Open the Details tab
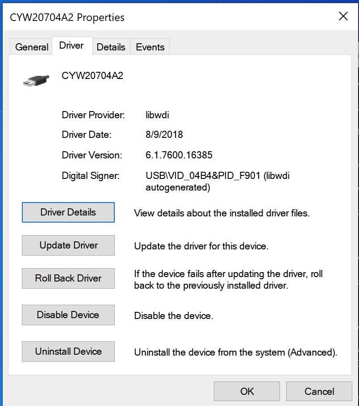 (111, 47)
